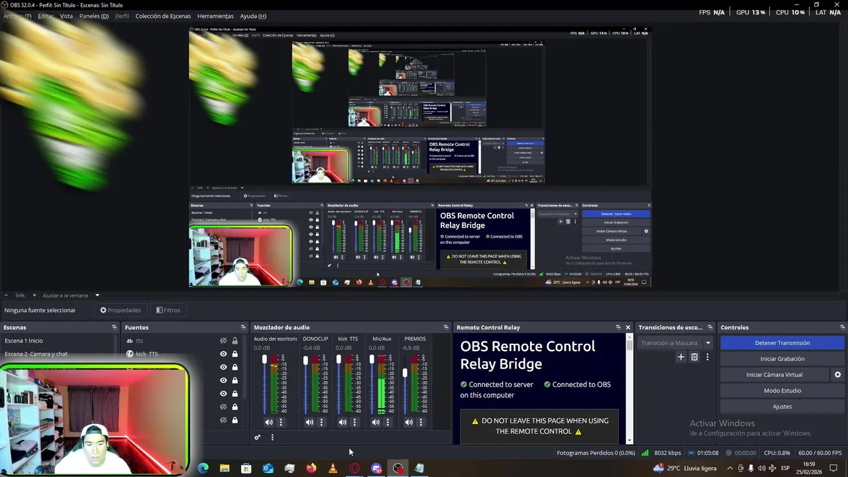This screenshot has height=477, width=848.
Task: Hide the kick TTS source
Action: coord(223,354)
